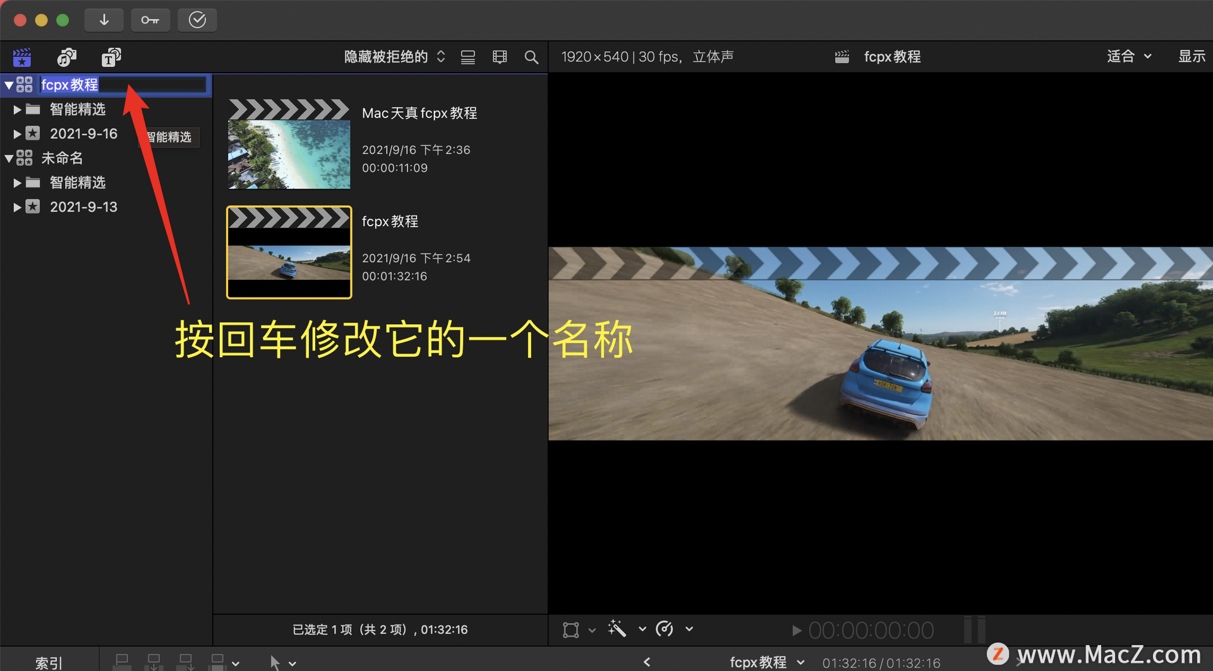This screenshot has height=671, width=1213.
Task: Choose the Select arrow tool
Action: (x=274, y=662)
